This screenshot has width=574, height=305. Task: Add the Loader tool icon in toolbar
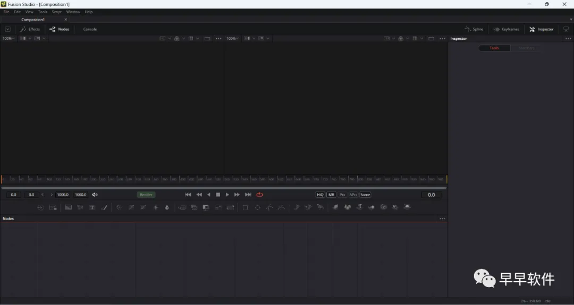click(x=40, y=207)
